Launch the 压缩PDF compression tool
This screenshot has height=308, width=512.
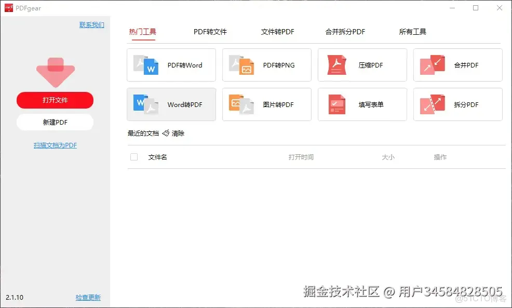click(x=362, y=65)
